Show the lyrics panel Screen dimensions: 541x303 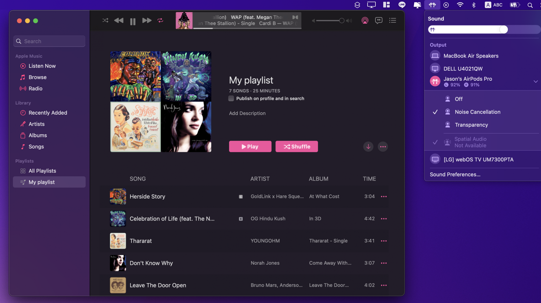[x=379, y=21]
